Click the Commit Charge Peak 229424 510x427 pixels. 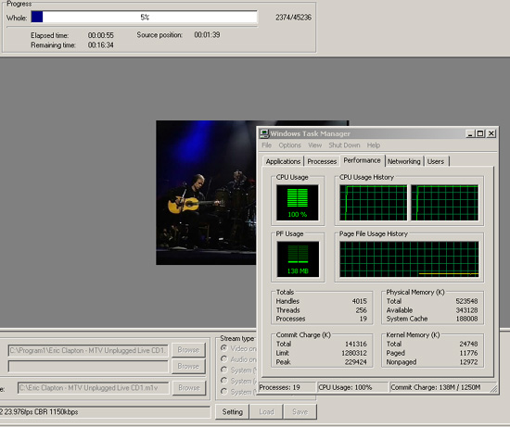[x=355, y=361]
